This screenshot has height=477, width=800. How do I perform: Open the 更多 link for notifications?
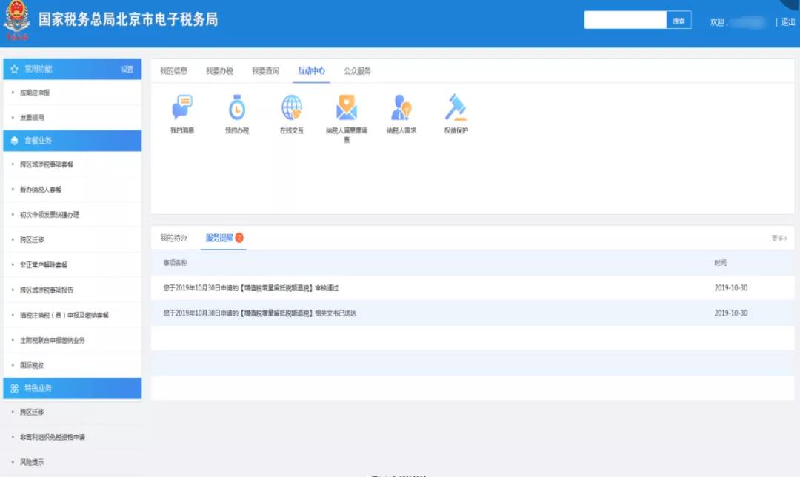point(777,238)
